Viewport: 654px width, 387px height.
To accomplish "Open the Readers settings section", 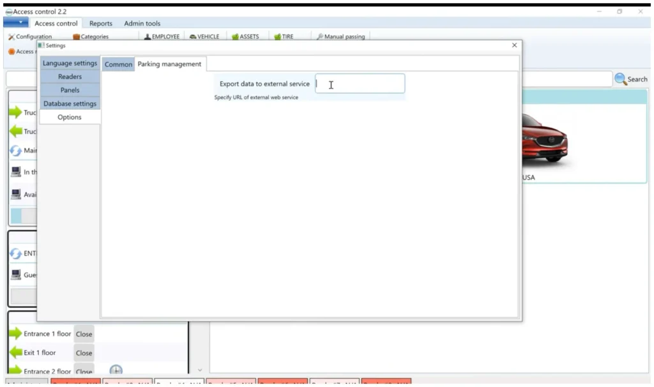I will pos(70,77).
